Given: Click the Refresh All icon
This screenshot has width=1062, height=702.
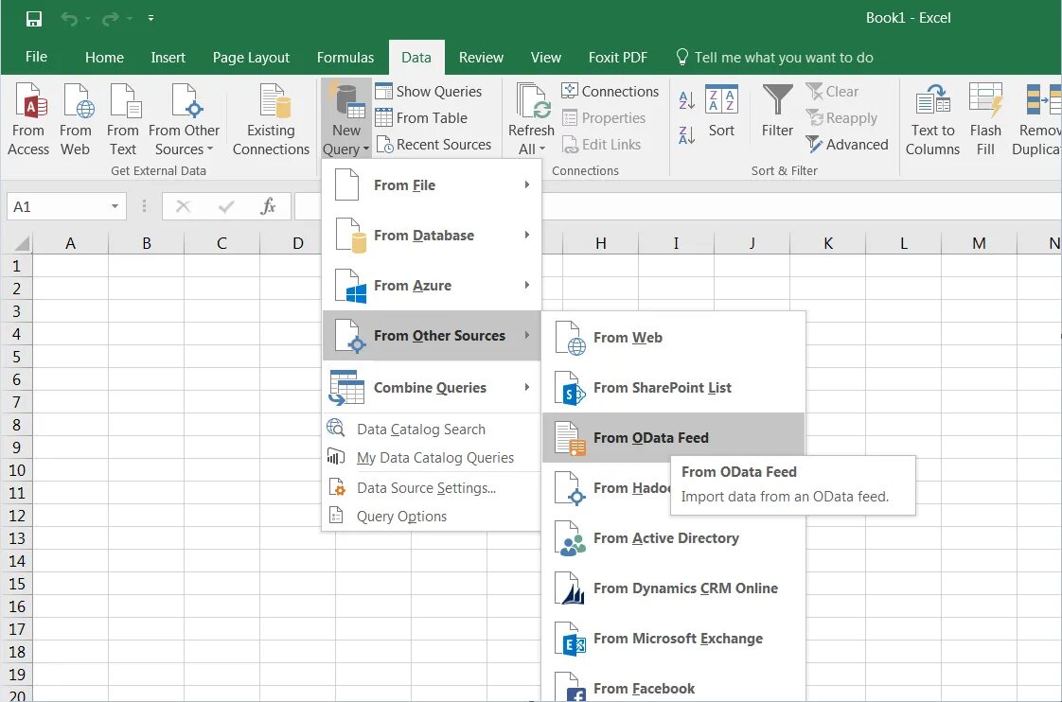Looking at the screenshot, I should pos(532,101).
